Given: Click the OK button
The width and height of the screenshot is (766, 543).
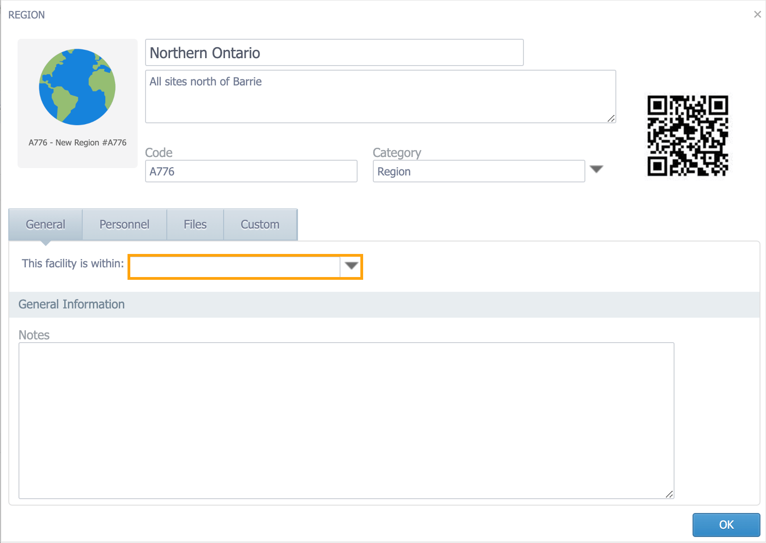Looking at the screenshot, I should (726, 525).
